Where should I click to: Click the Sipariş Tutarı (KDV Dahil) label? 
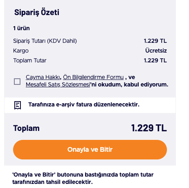coord(45,41)
